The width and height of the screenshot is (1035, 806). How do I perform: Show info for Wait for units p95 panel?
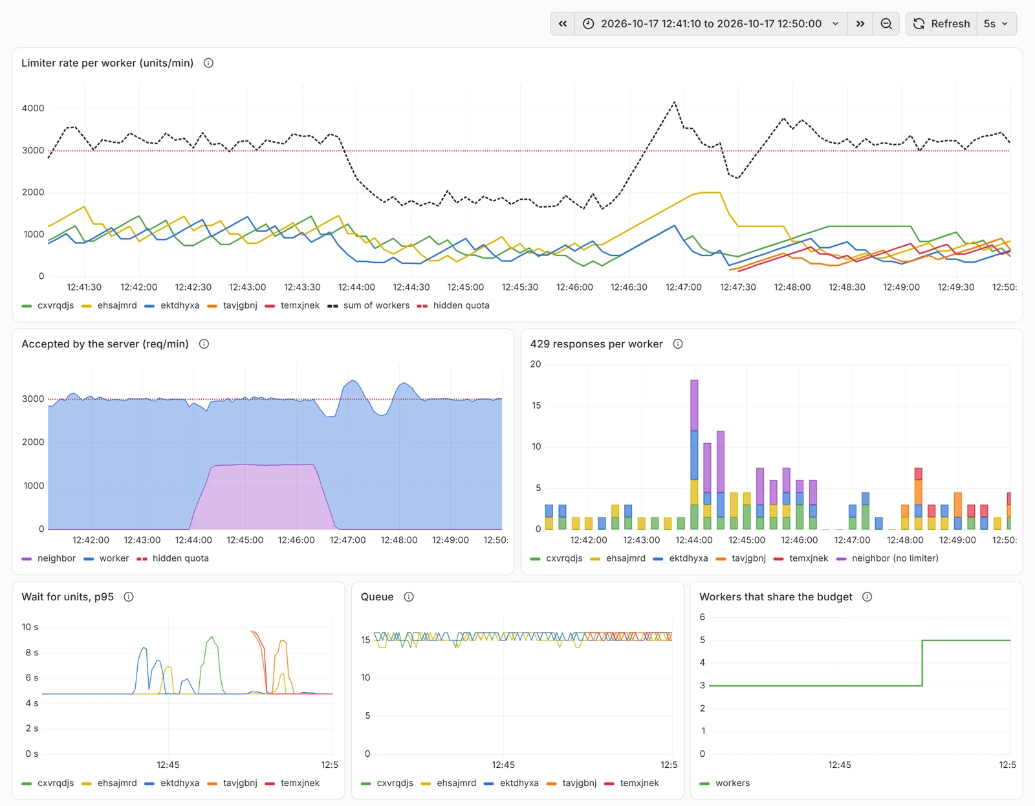pyautogui.click(x=129, y=597)
